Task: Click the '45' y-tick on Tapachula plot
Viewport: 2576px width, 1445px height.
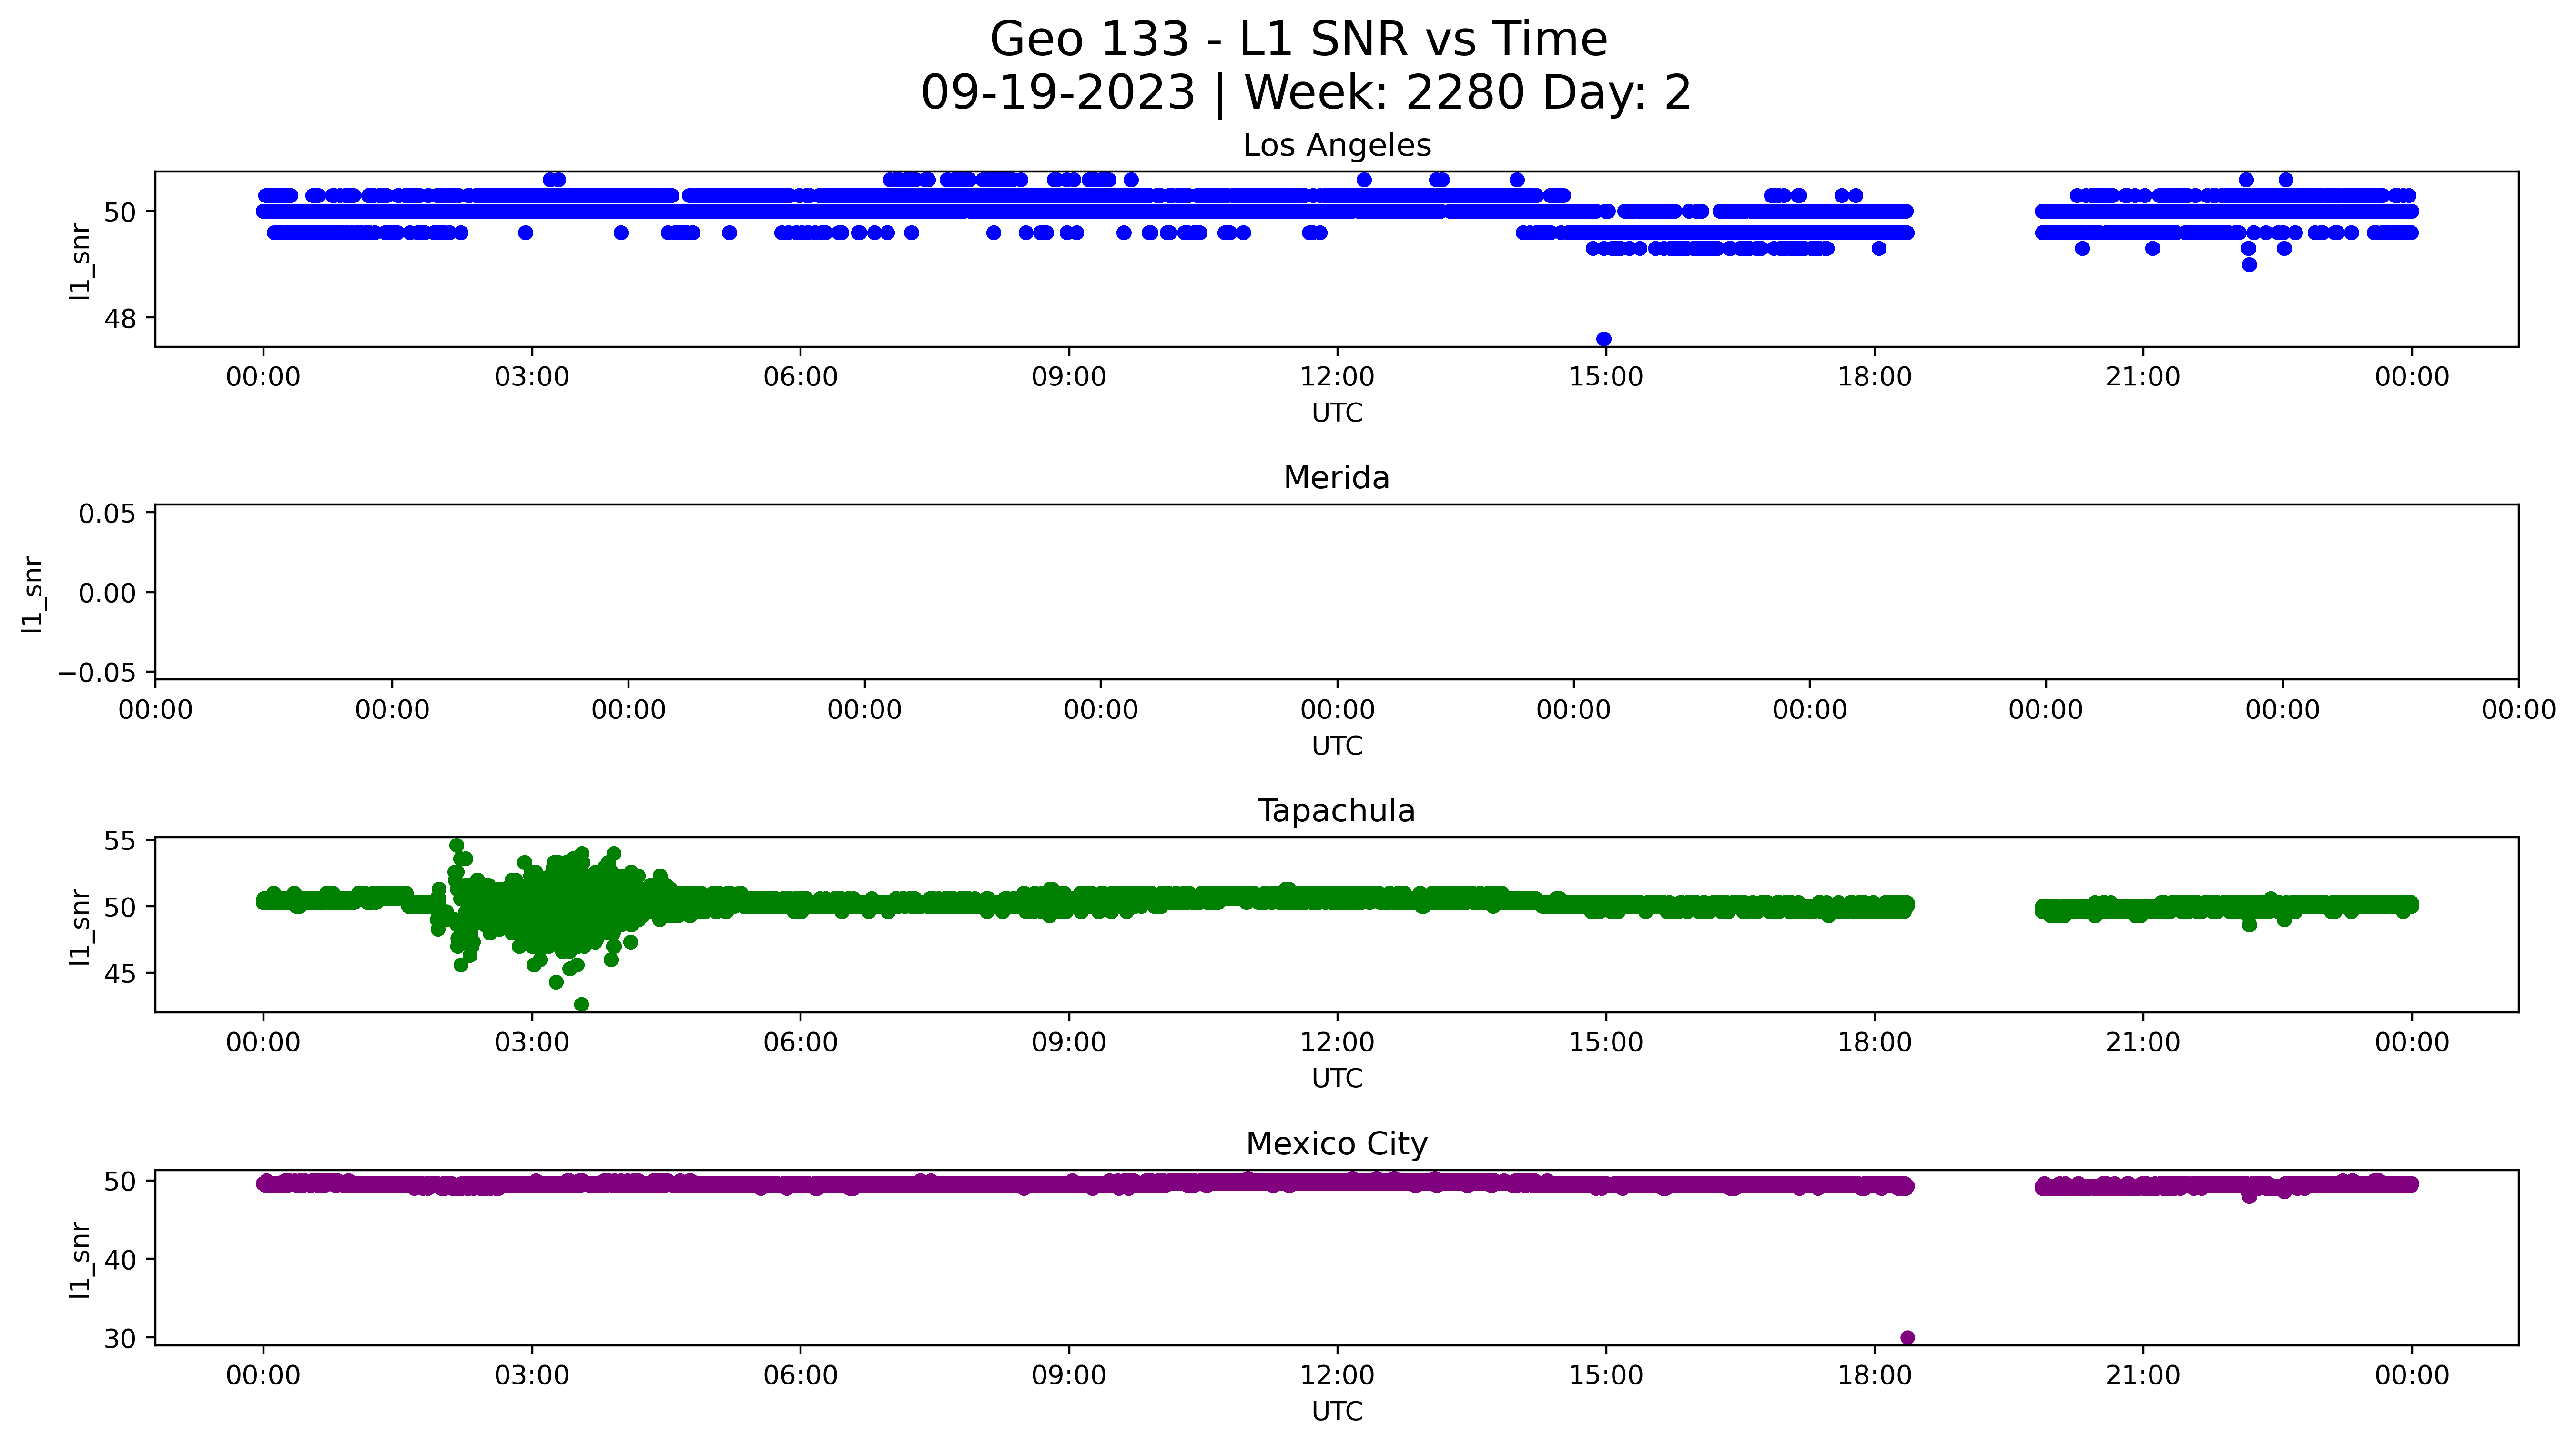Action: click(121, 974)
